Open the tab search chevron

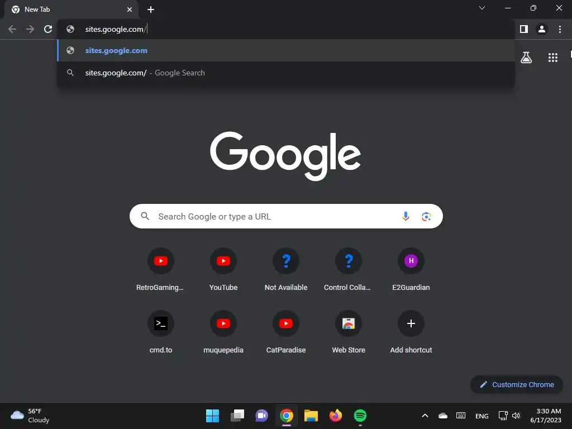(482, 8)
